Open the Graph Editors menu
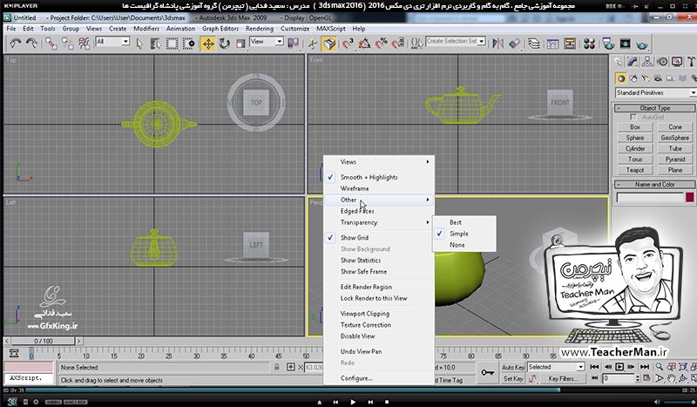Screen dimensions: 697x407 220,29
